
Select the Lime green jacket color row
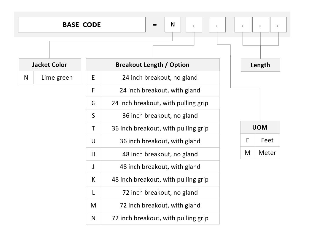point(50,78)
